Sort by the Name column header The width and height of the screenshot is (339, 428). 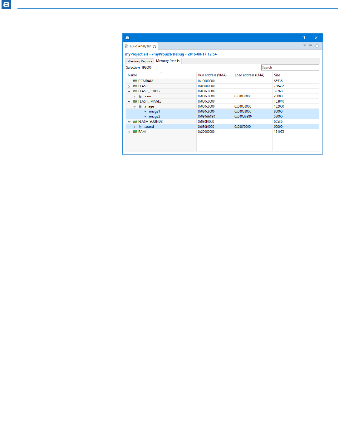[x=161, y=75]
